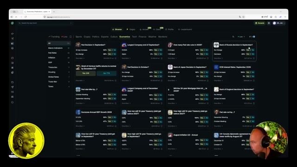The image size is (297, 167).
Task: Open a new browser tab
Action: 54,12
